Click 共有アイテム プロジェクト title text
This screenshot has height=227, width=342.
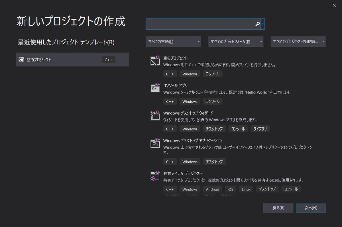pyautogui.click(x=182, y=173)
